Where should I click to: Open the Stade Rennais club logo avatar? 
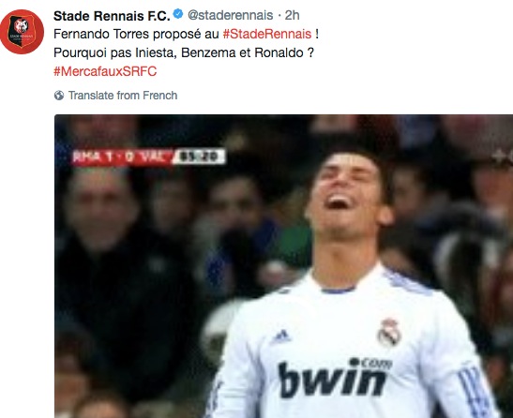point(22,32)
